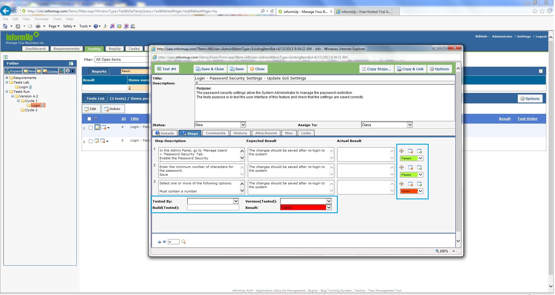Open the Safety menu in IE toolbar
The height and width of the screenshot is (295, 555).
coord(69,26)
